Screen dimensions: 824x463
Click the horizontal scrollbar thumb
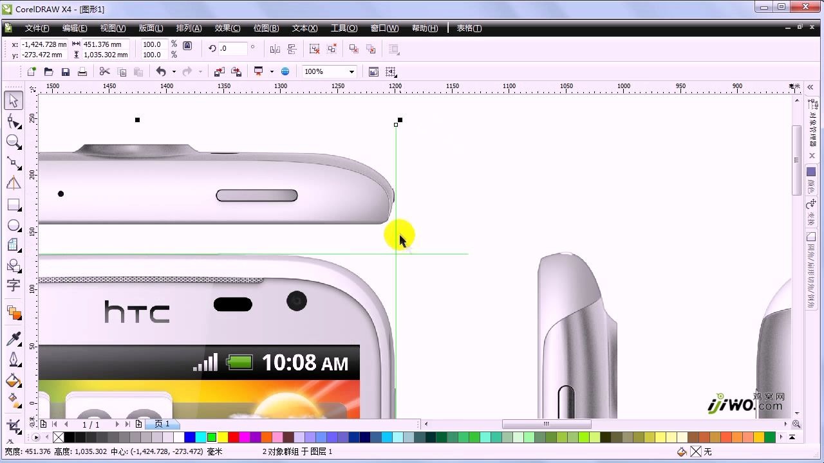[547, 424]
